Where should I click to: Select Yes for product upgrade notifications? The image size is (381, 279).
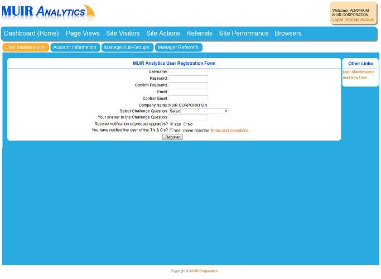click(171, 124)
